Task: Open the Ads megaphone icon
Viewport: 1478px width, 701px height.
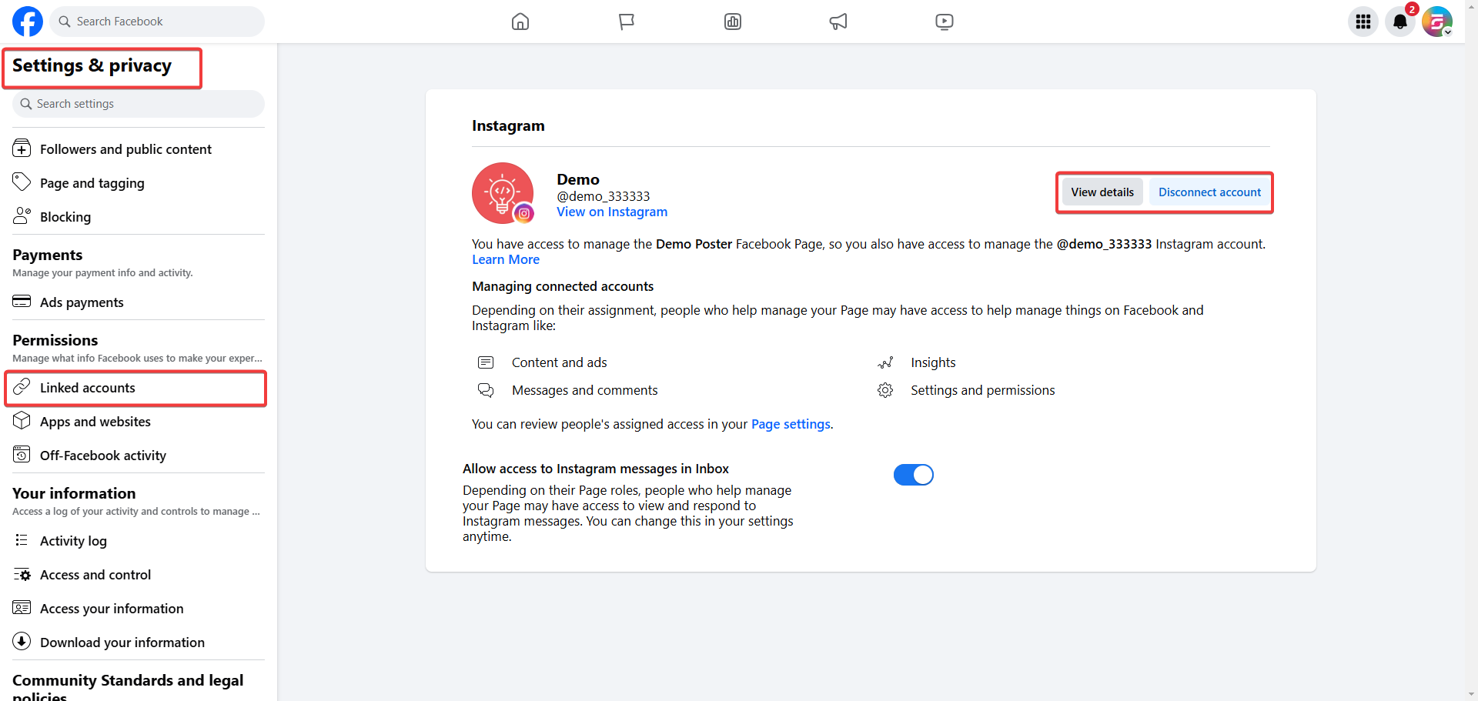Action: click(838, 22)
